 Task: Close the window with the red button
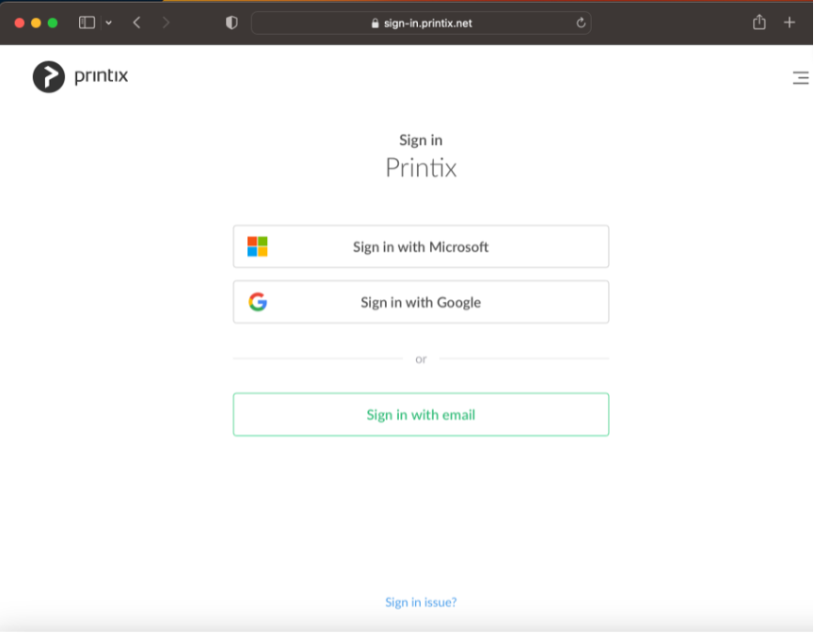[x=20, y=23]
